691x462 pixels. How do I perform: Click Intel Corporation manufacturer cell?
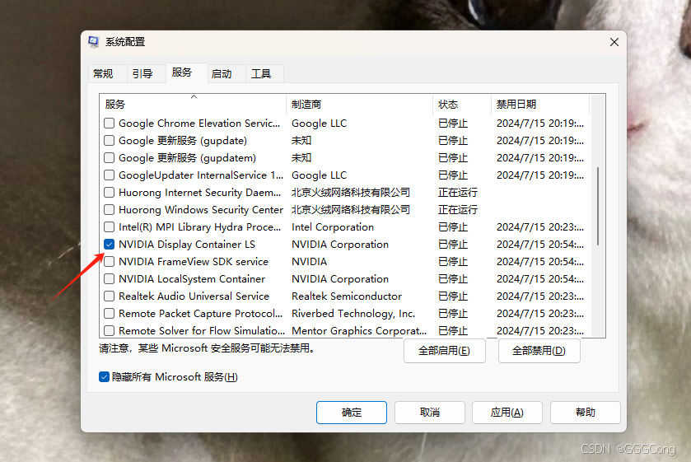click(x=333, y=227)
